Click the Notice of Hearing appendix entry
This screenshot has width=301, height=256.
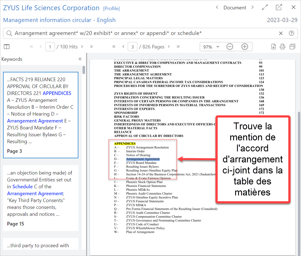[138, 155]
